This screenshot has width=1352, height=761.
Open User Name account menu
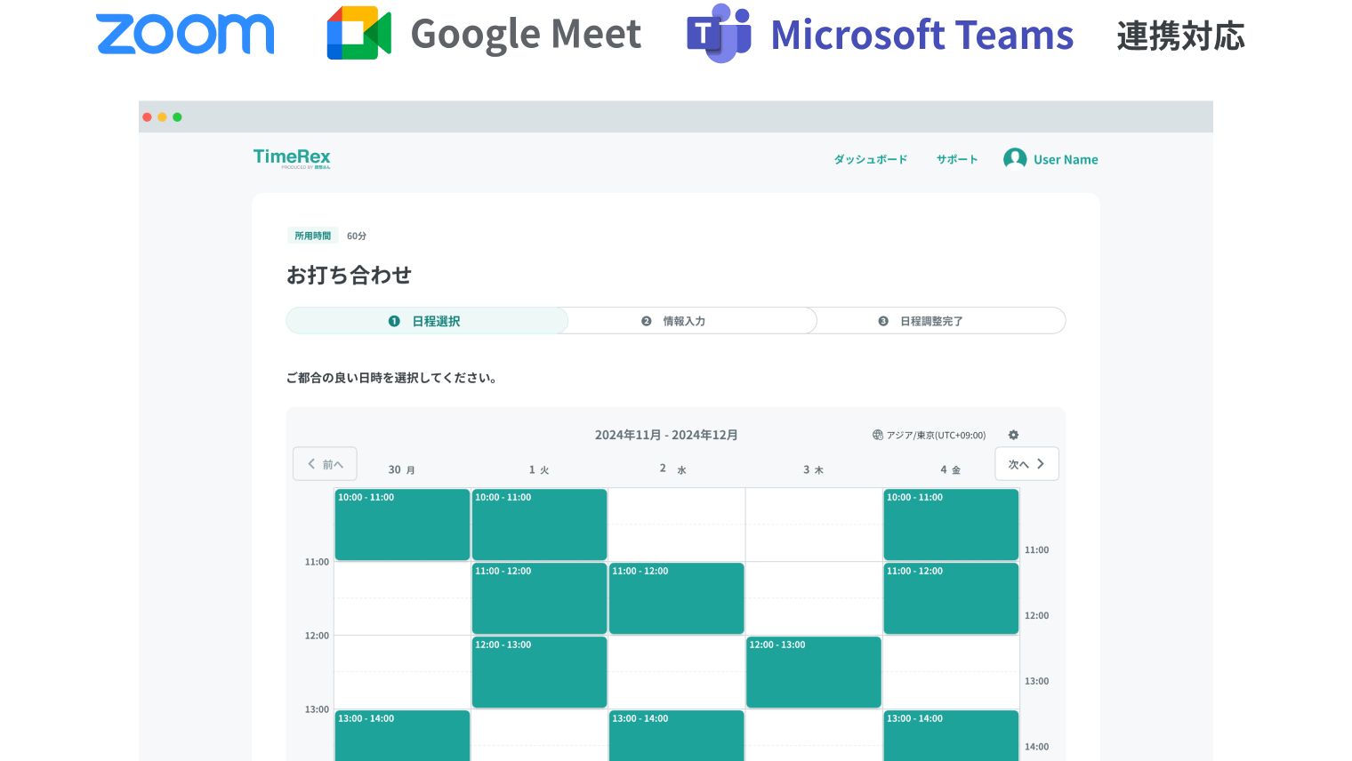coord(1066,159)
